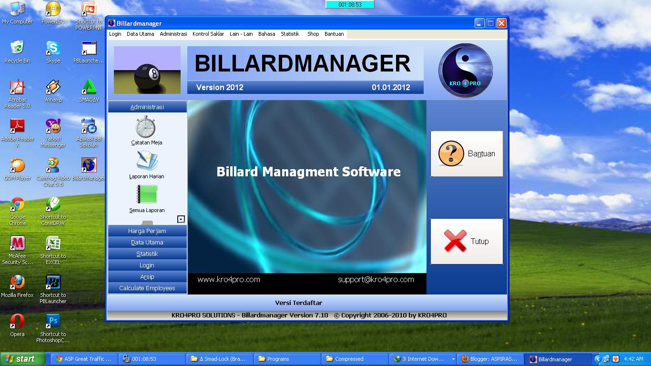
Task: Open My Computer desktop icon
Action: [17, 13]
